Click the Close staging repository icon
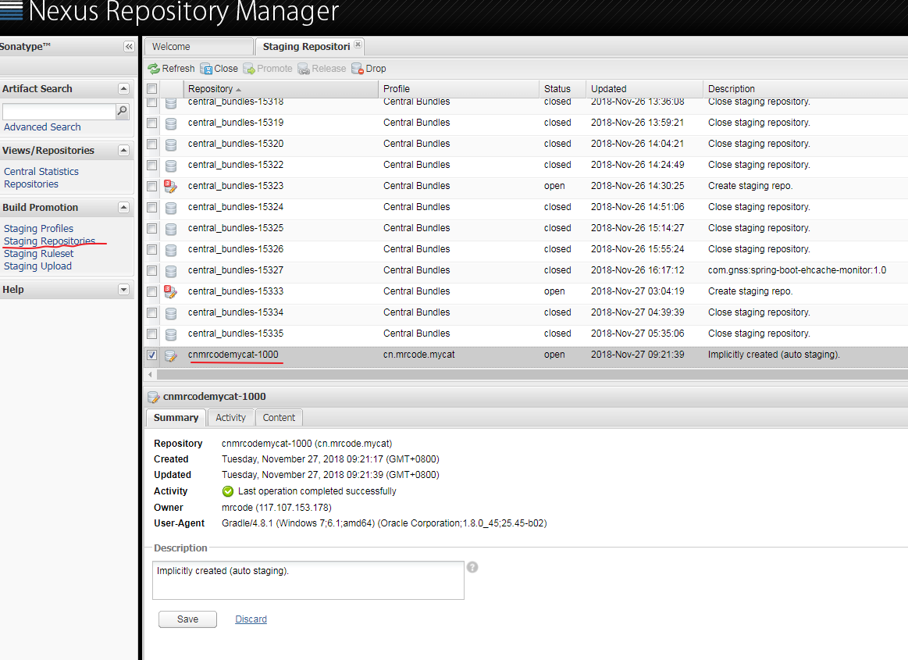 (206, 69)
